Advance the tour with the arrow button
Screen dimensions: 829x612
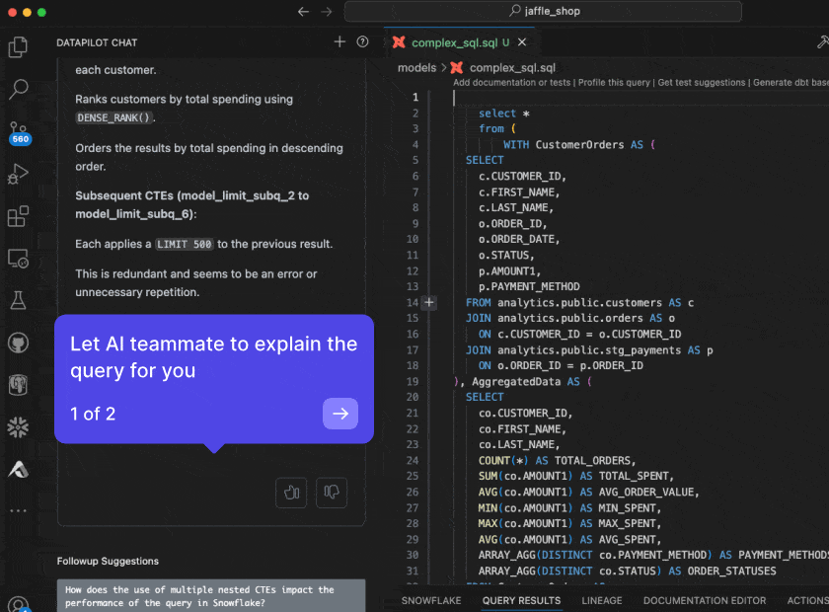pyautogui.click(x=340, y=414)
